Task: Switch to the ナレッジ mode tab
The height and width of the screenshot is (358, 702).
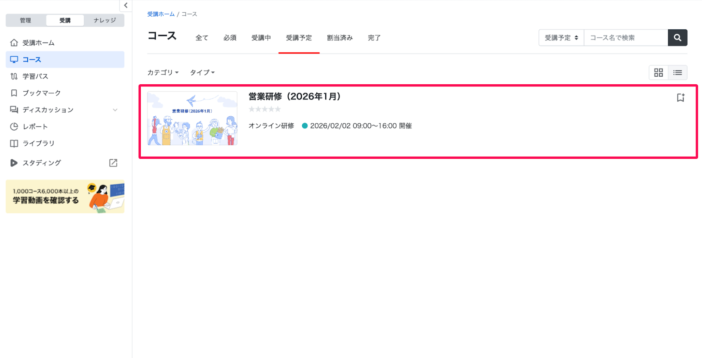Action: click(x=104, y=20)
